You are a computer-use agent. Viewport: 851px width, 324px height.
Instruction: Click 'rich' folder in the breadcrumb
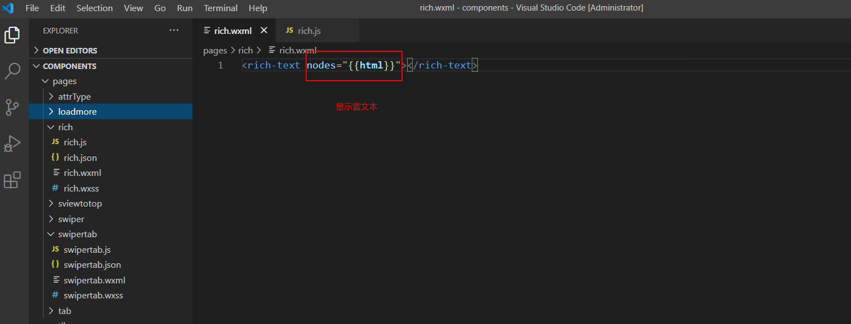coord(245,50)
